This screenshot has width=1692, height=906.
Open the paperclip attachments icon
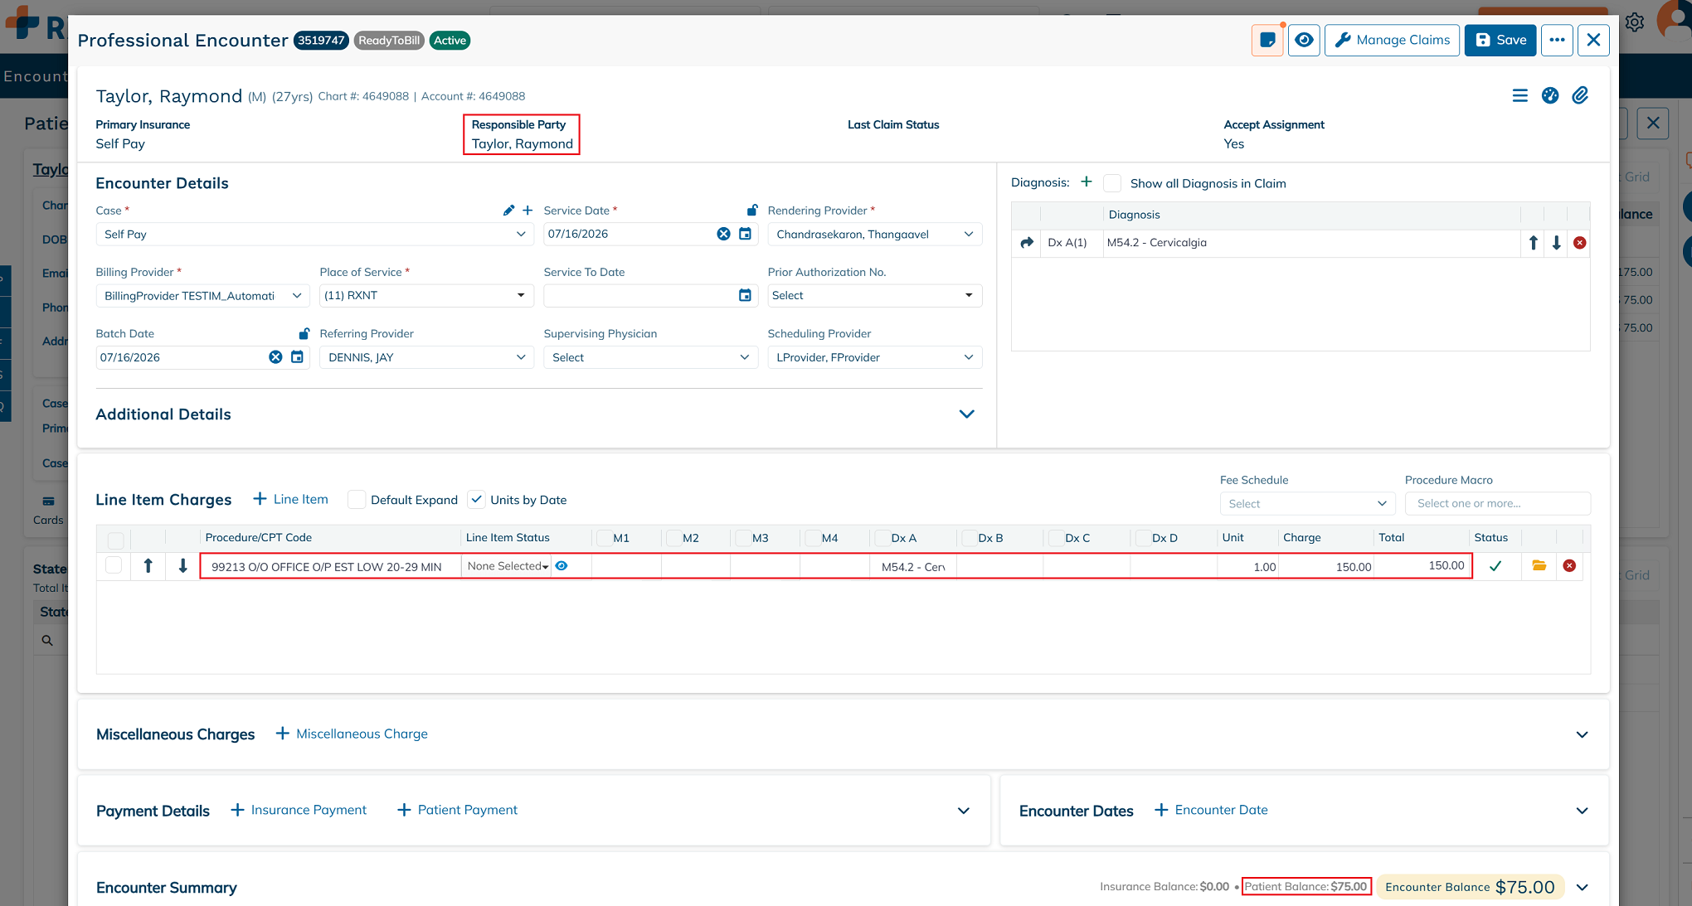(1580, 95)
